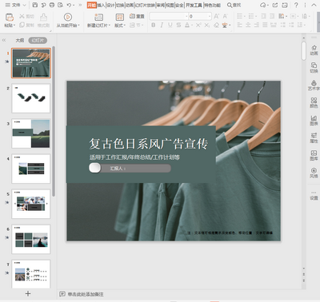Toggle left text alignment
Viewport: 320px width, 302px height.
[x=240, y=25]
